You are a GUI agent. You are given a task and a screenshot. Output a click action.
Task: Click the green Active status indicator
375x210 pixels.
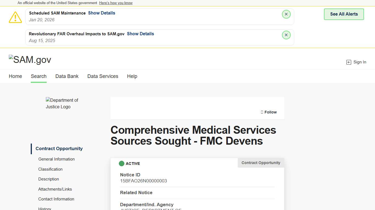[x=121, y=164]
